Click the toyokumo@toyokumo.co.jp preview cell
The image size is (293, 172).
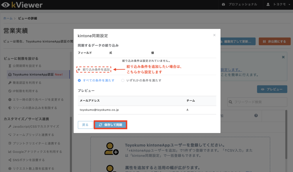(x=99, y=110)
